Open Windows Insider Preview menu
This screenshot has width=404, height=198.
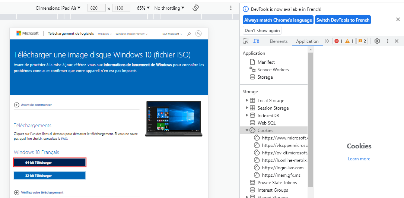coord(132,34)
